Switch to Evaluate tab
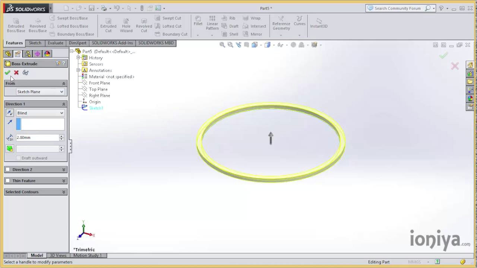This screenshot has height=268, width=477. point(56,43)
